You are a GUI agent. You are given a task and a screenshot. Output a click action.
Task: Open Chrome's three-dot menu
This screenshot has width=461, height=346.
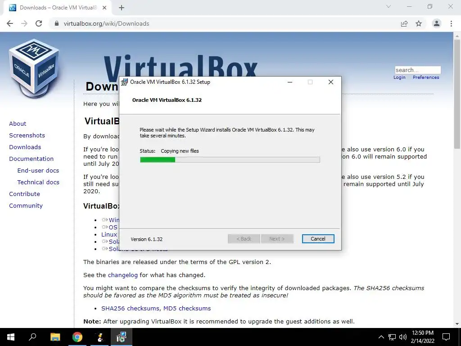point(451,23)
